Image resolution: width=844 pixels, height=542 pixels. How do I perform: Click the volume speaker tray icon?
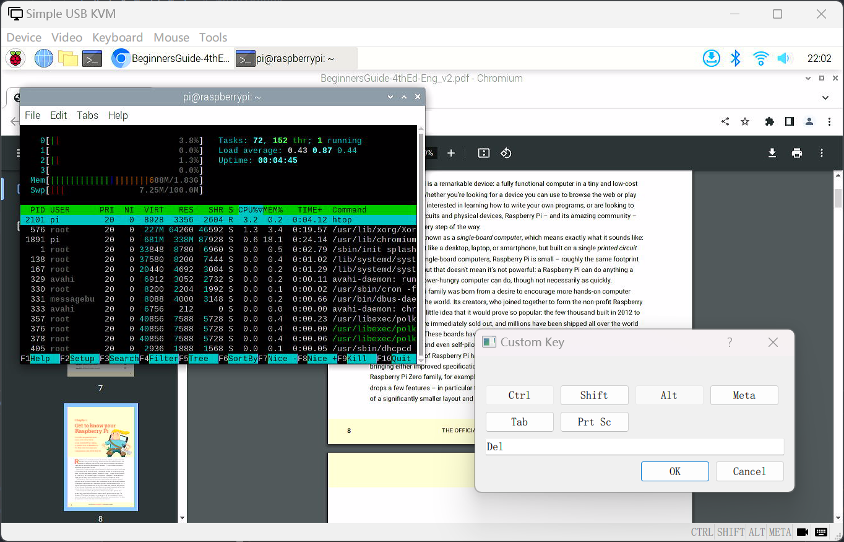pyautogui.click(x=785, y=59)
